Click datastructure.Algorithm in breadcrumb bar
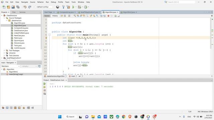Screen dimensions: 214x120 (x=56, y=76)
